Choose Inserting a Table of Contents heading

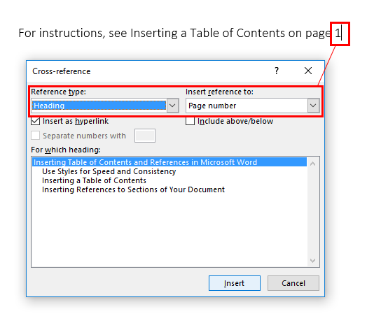(94, 180)
